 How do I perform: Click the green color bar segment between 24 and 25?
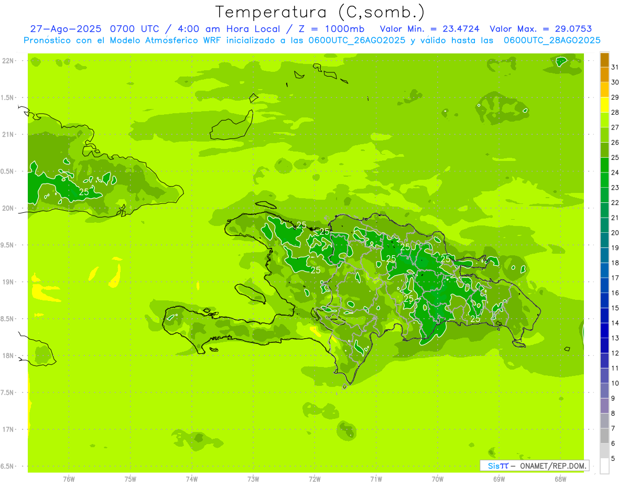click(604, 165)
